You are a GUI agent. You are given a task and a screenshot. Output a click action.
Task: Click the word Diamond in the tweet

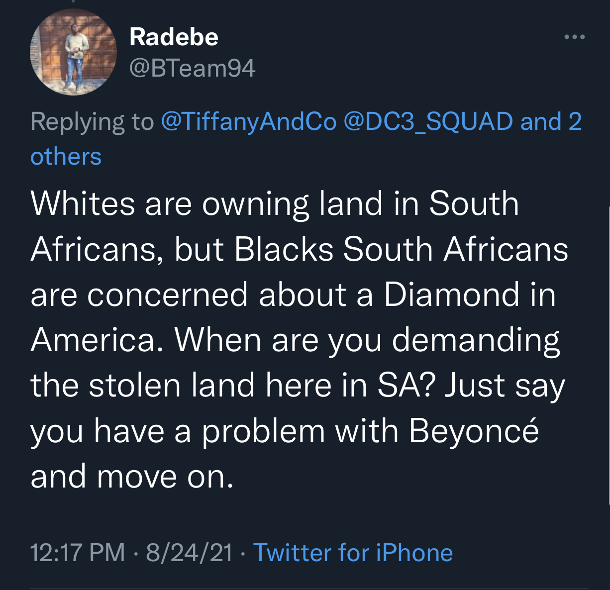point(452,295)
